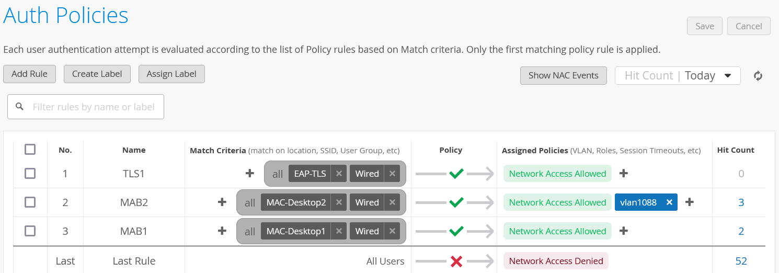779x273 pixels.
Task: Click the MAC-Desktop1 label in MAB1
Action: (295, 231)
